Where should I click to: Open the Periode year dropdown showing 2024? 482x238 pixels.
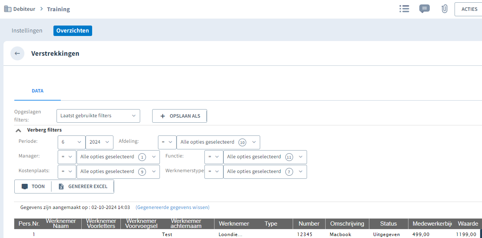click(x=99, y=142)
